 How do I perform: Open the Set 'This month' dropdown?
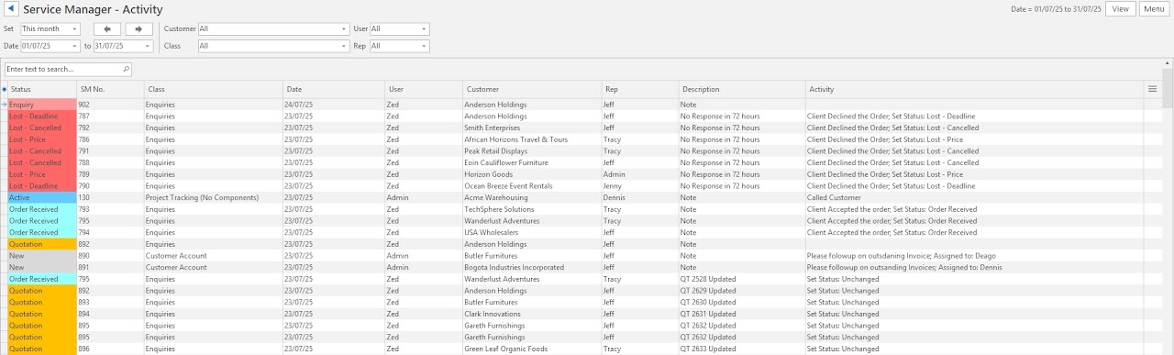75,29
